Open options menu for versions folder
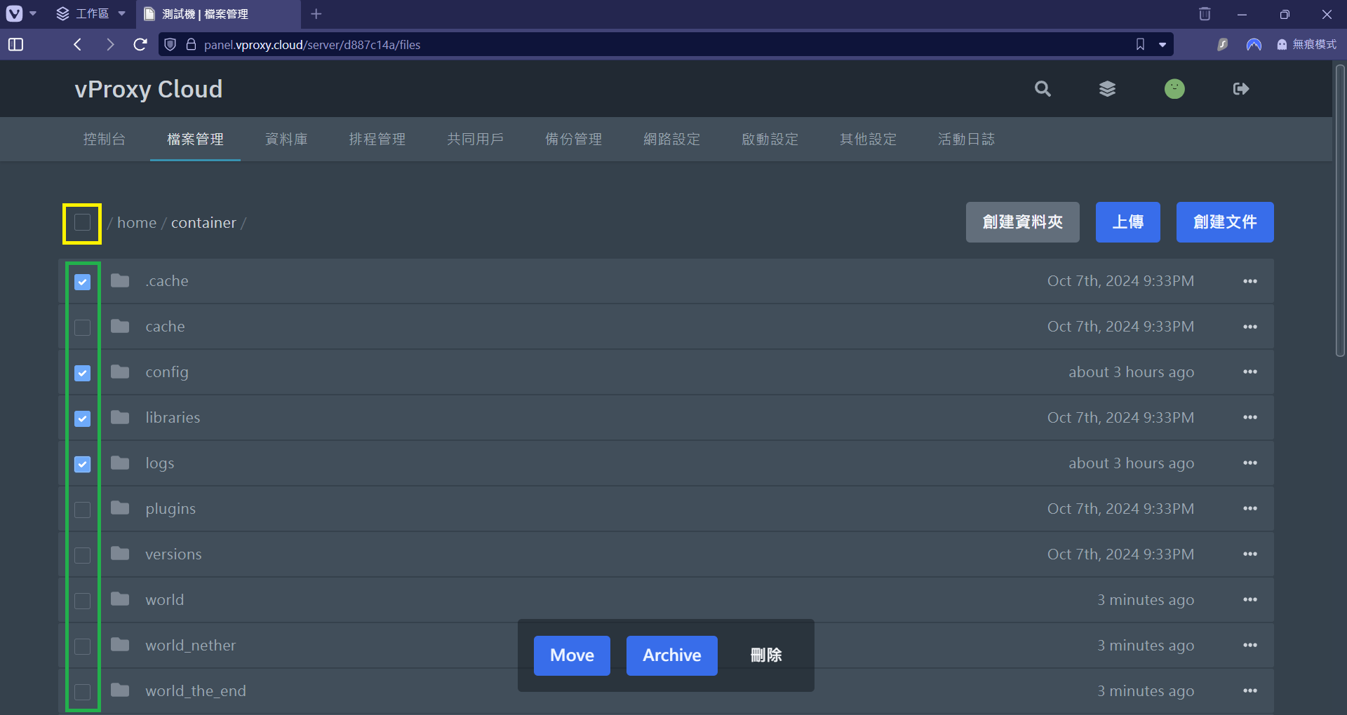1347x715 pixels. click(1249, 554)
